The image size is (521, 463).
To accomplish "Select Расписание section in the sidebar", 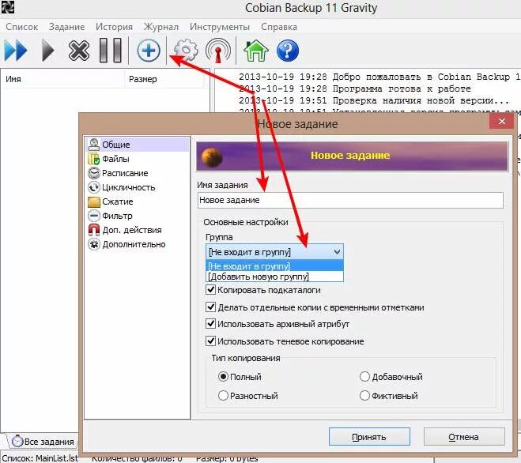I will coord(138,173).
